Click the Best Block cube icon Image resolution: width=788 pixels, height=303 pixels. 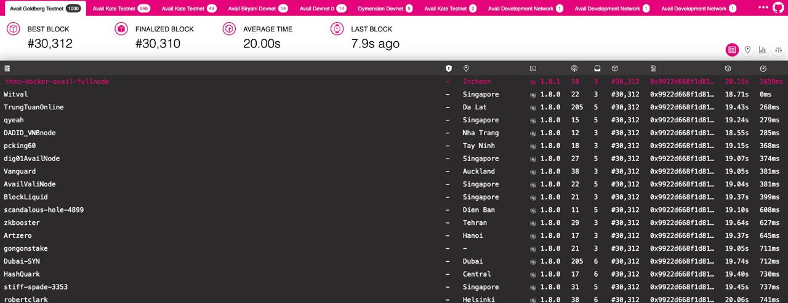coord(14,29)
